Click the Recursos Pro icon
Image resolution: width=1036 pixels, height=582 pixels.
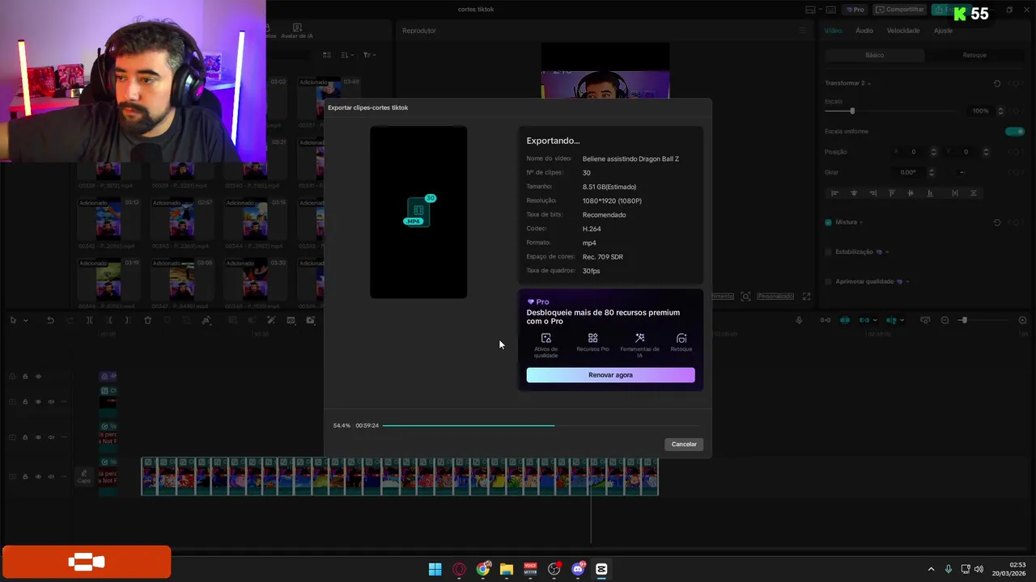coord(593,338)
